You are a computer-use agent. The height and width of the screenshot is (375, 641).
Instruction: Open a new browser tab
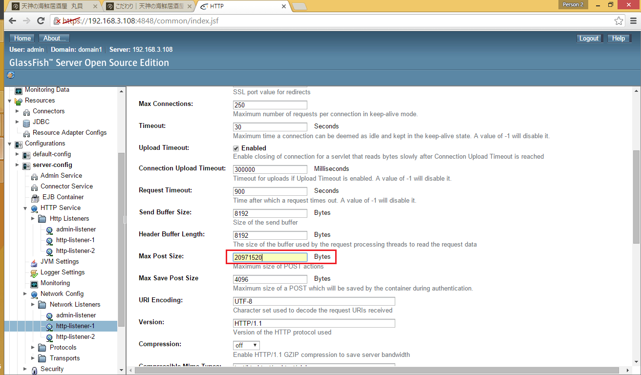299,6
